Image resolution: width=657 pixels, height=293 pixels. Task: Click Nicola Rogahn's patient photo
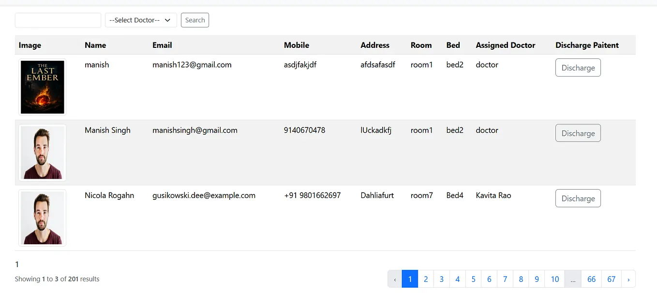pos(42,217)
